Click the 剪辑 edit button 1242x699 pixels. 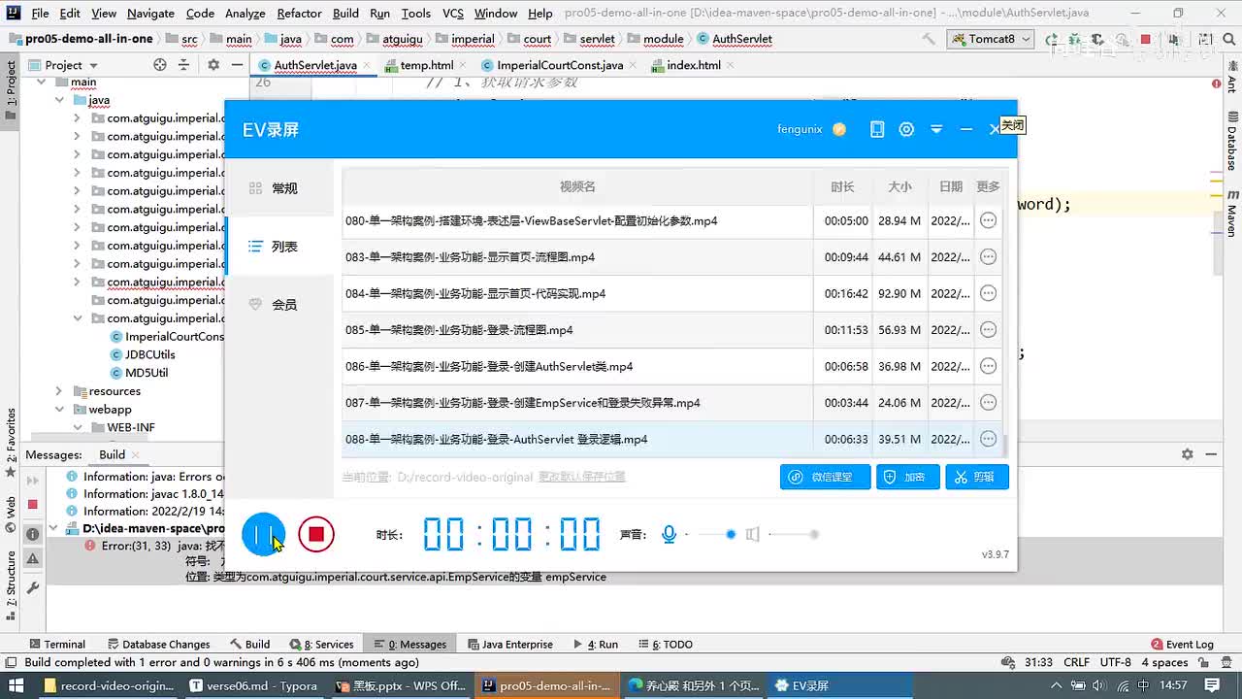click(977, 477)
